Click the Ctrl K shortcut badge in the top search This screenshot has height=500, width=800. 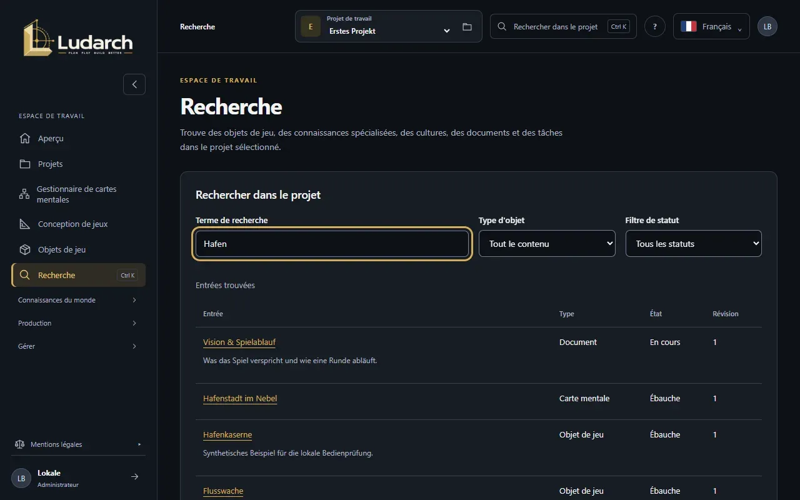[x=619, y=27]
